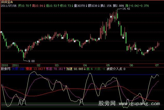
Task: Select the 9.00 low price annotation
Action: 31,61
